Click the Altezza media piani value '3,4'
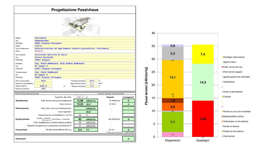This screenshot has width=269, height=147. (x=92, y=86)
